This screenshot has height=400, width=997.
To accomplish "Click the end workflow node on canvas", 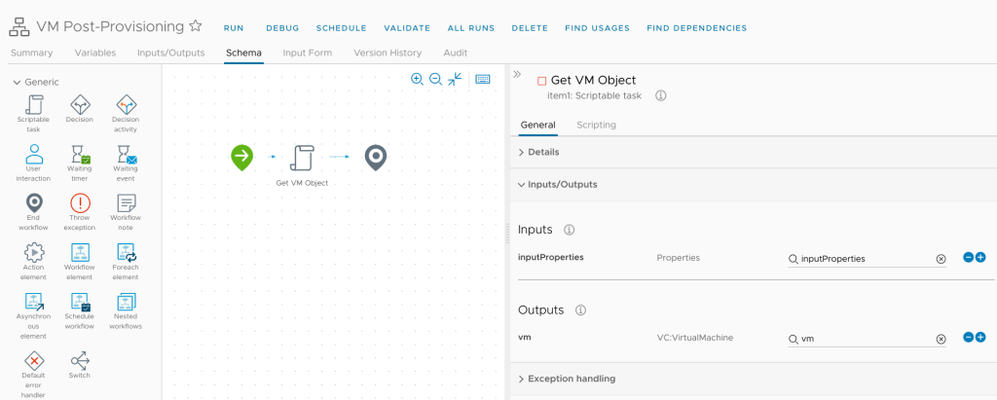I will 376,157.
